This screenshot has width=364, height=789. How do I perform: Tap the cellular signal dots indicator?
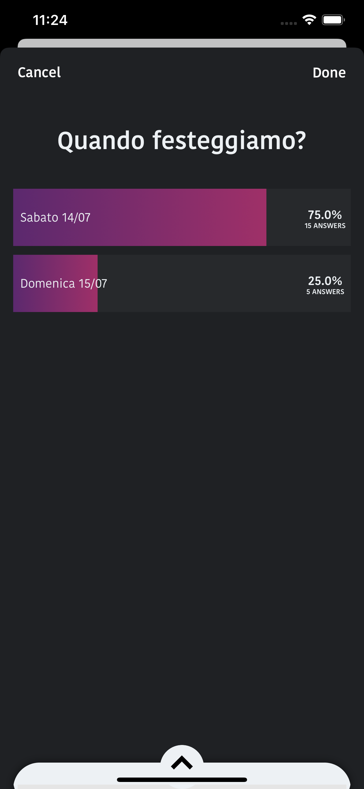point(288,23)
